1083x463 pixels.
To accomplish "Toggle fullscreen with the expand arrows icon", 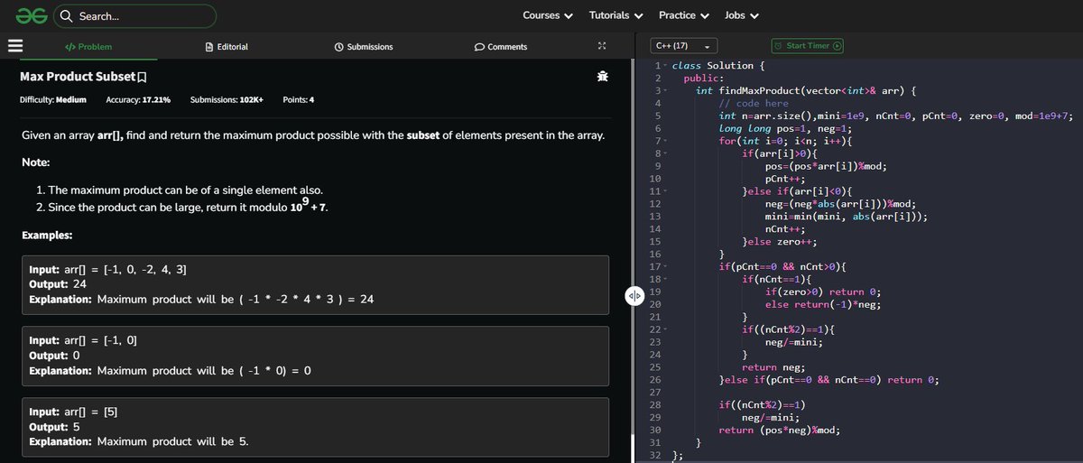I will tap(602, 46).
